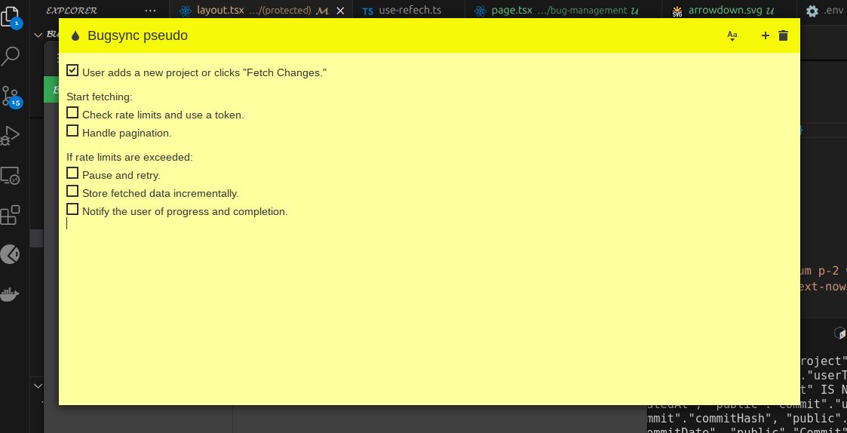Click the 'Start fetching:' line in note
Image resolution: width=847 pixels, height=433 pixels.
tap(100, 97)
